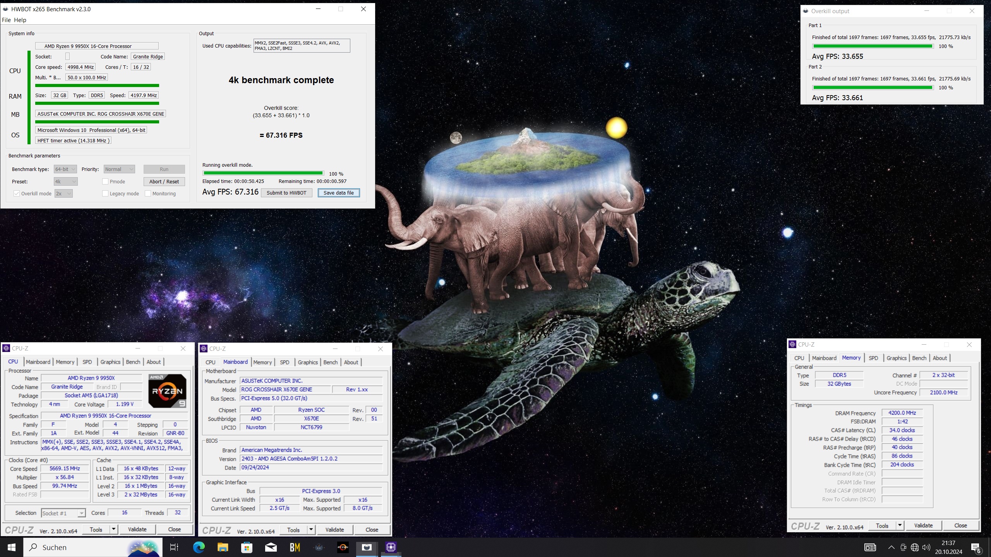
Task: Open the Socket #1 selection dropdown
Action: point(63,513)
